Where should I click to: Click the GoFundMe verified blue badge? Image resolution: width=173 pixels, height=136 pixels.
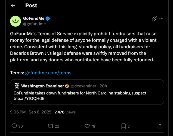click(x=48, y=18)
